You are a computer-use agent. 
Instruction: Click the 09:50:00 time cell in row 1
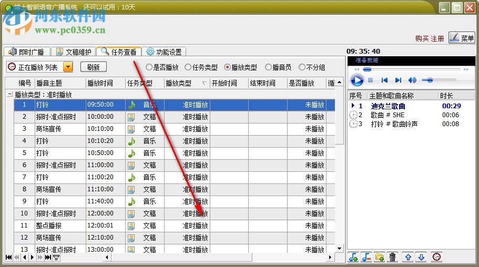106,105
